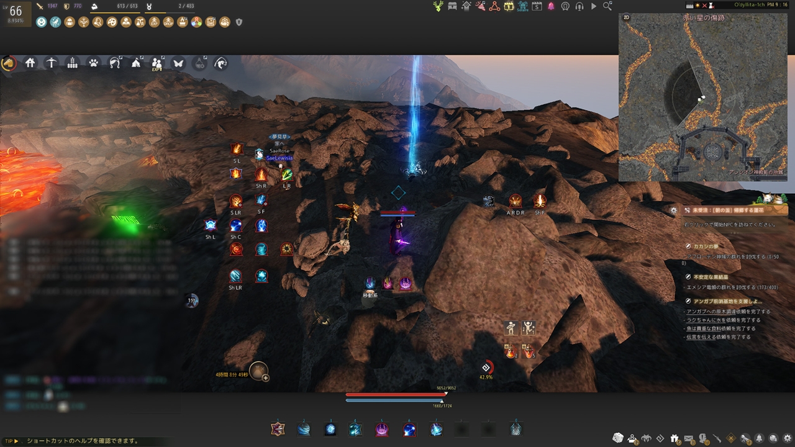Click the Sh C skill guide icon
Screen dimensions: 795x447
pyautogui.click(x=236, y=225)
